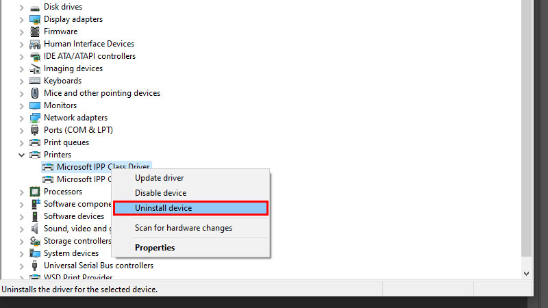
Task: Collapse the Printers node
Action: point(22,155)
